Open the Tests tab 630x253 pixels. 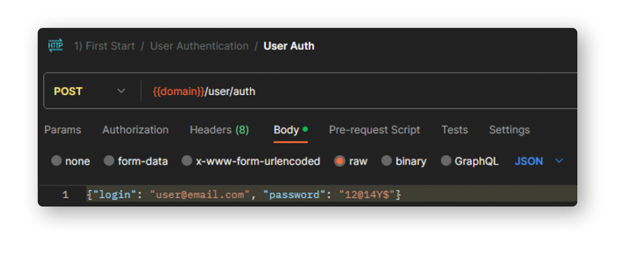point(454,130)
